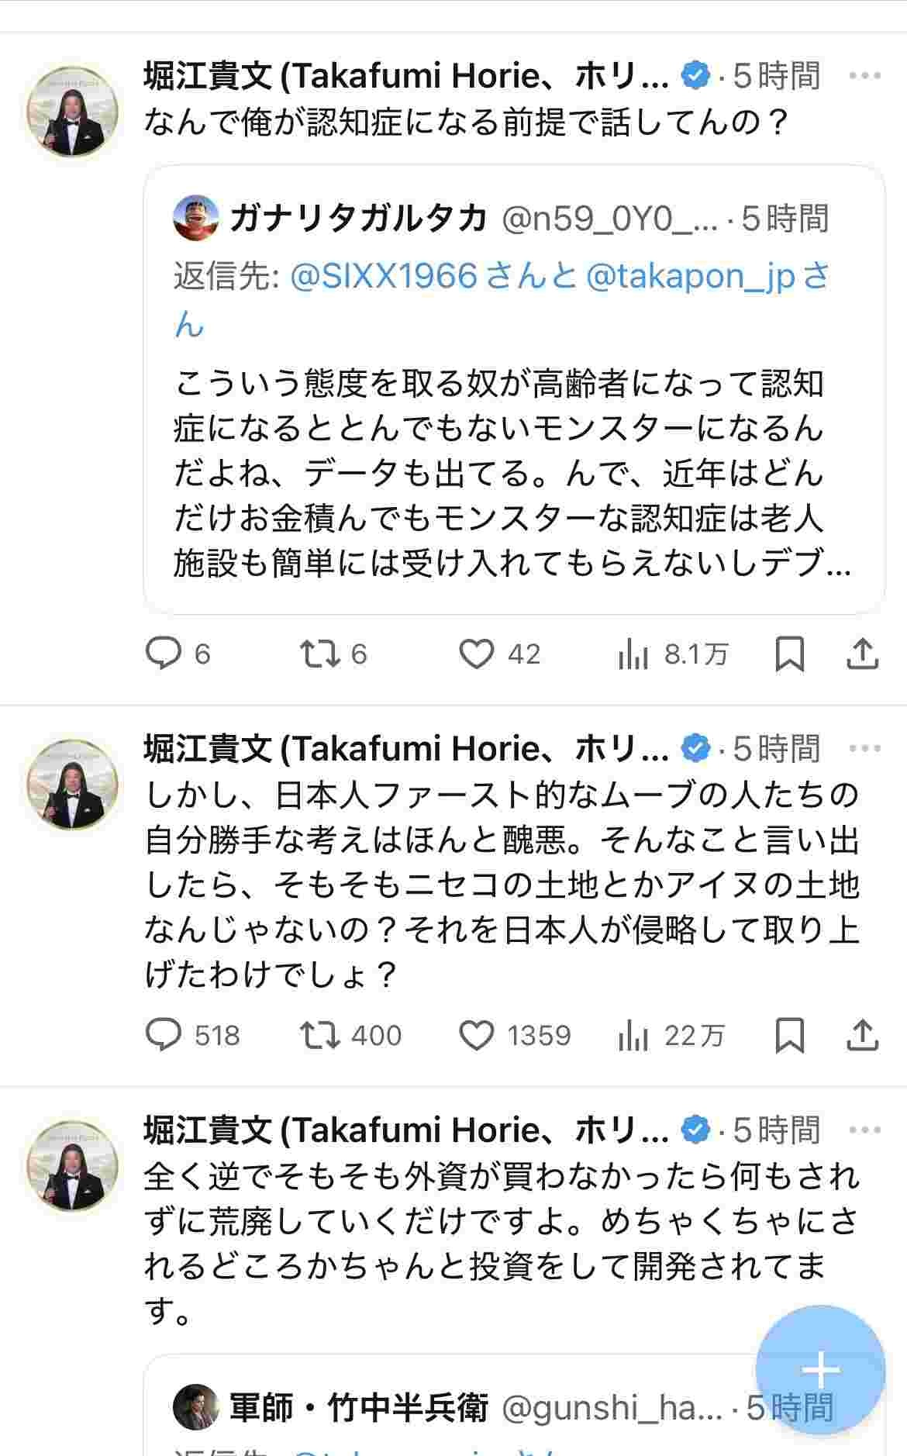
Task: Like the tweet with 42 likes
Action: point(476,654)
